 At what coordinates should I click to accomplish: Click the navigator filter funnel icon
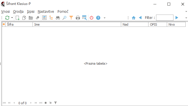[x=55, y=103]
